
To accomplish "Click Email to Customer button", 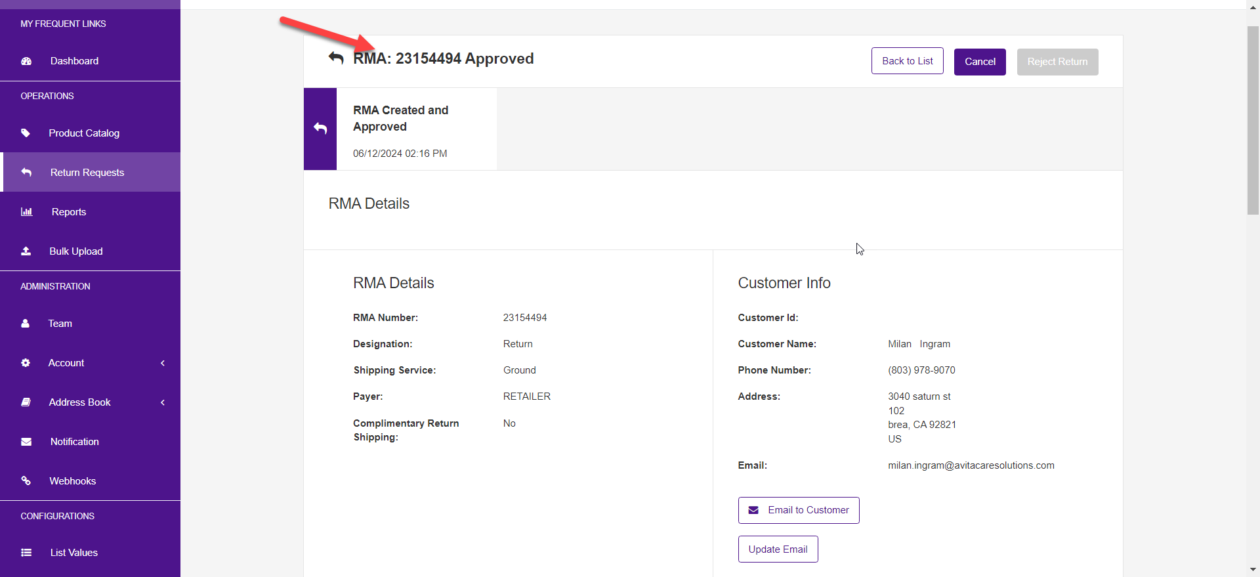I will click(799, 510).
